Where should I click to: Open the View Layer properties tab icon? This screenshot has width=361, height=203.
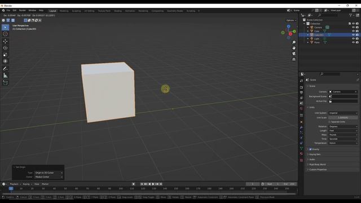(301, 98)
